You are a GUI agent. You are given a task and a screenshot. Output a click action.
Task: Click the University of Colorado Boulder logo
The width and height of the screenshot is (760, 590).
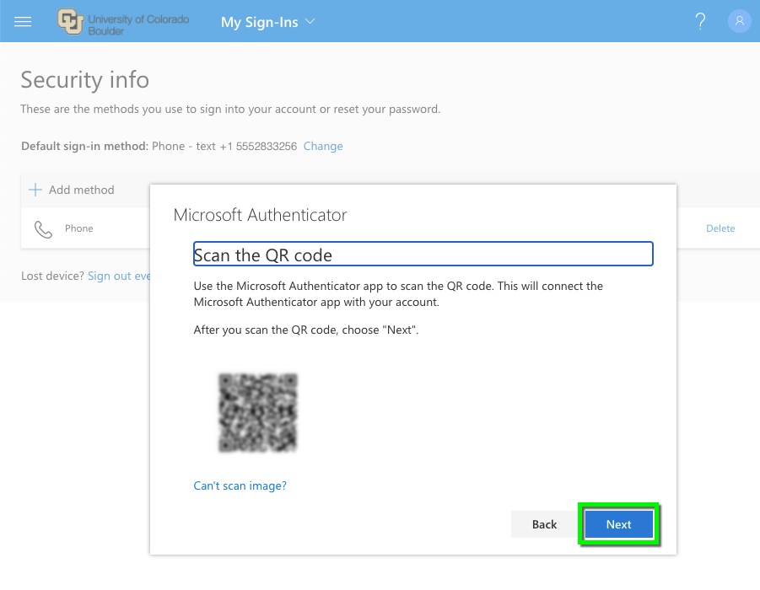[x=123, y=22]
